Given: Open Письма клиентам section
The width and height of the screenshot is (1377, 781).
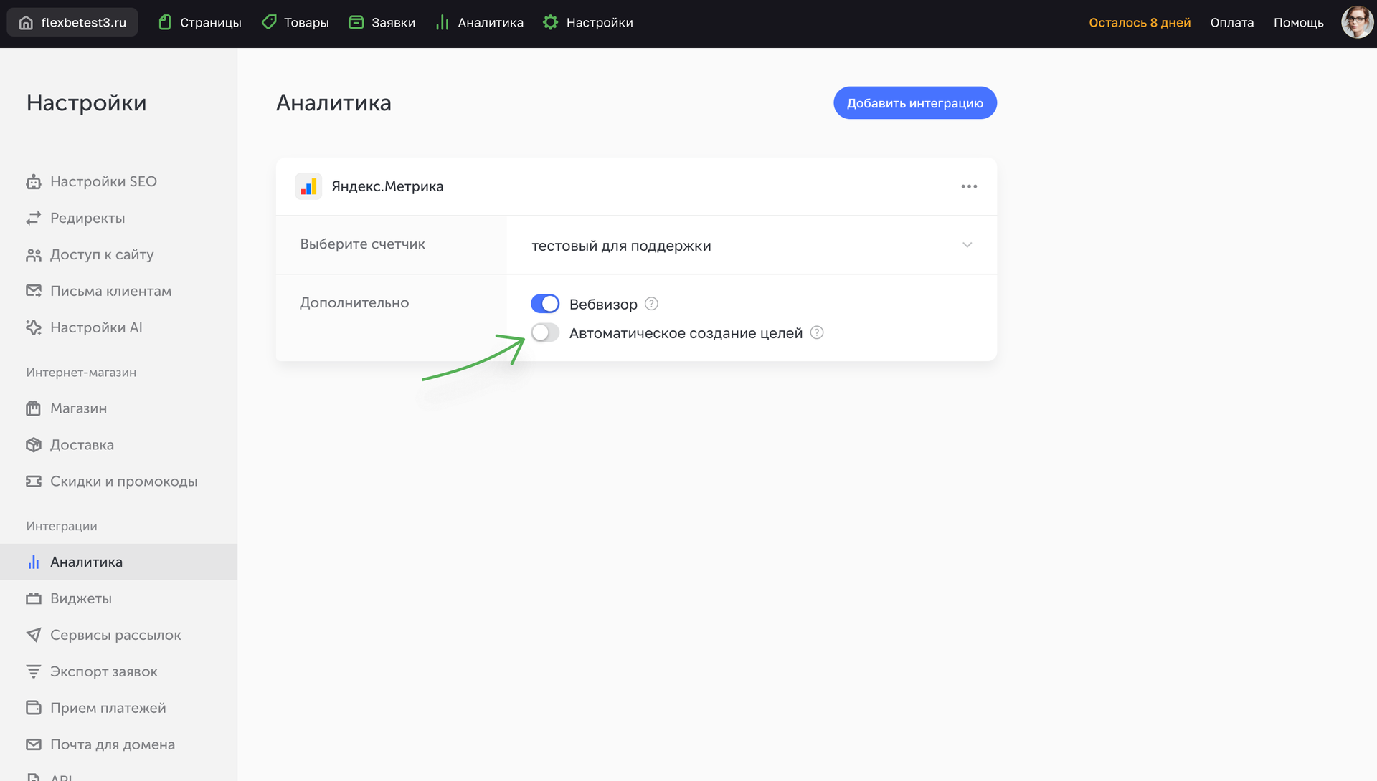Looking at the screenshot, I should coord(110,291).
